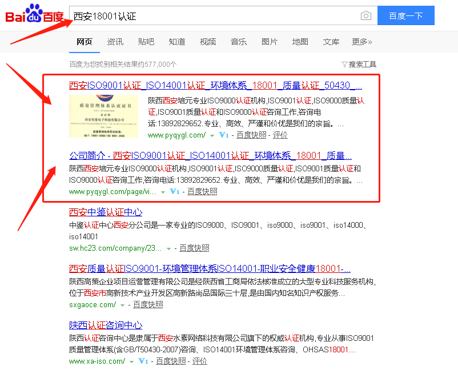Open result 西安中鉴认证中心

tap(106, 212)
